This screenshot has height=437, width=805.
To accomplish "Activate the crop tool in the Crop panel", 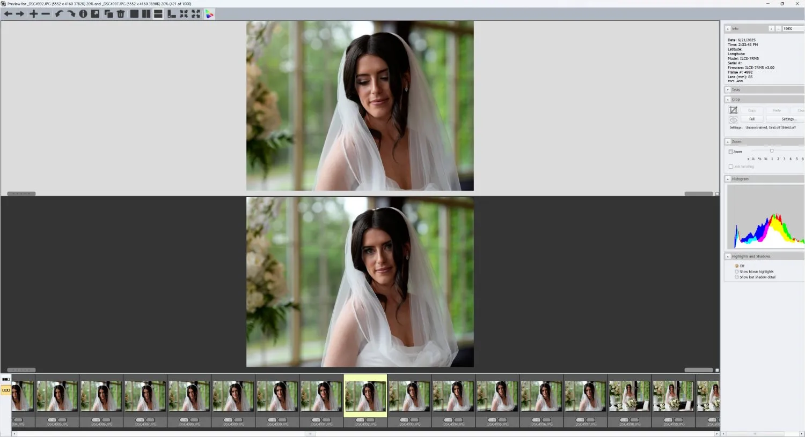I will pyautogui.click(x=735, y=110).
